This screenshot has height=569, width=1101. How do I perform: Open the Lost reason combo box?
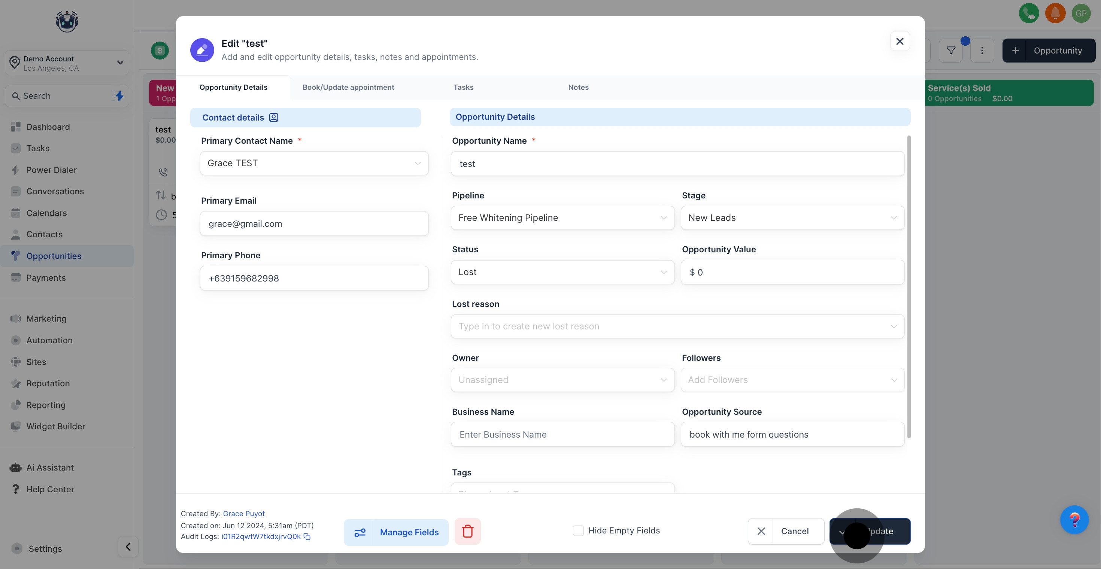677,326
